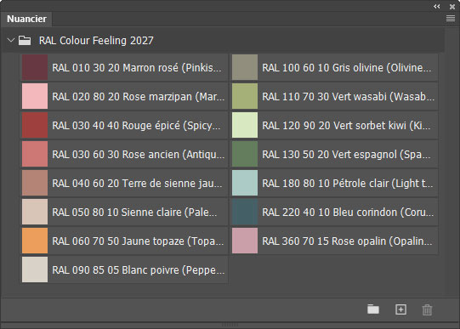Pick the Pétrole clair colour square

click(245, 183)
